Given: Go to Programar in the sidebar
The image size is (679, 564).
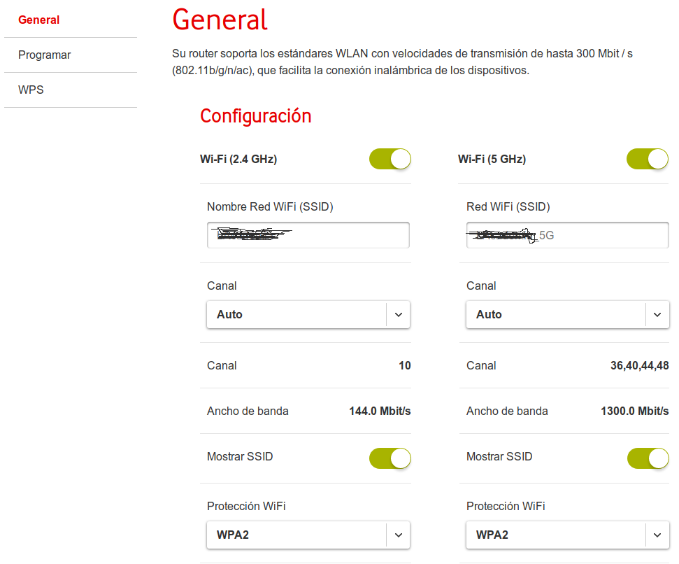Looking at the screenshot, I should coord(45,55).
